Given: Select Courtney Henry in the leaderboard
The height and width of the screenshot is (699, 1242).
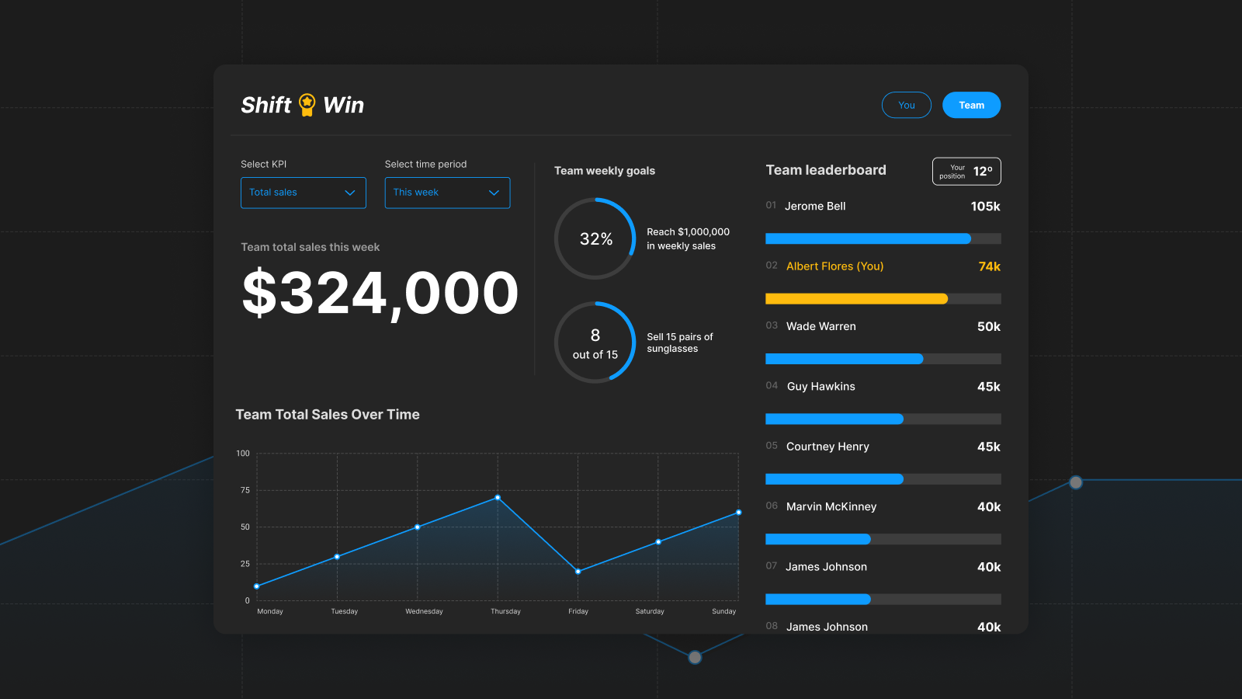Looking at the screenshot, I should click(x=883, y=447).
